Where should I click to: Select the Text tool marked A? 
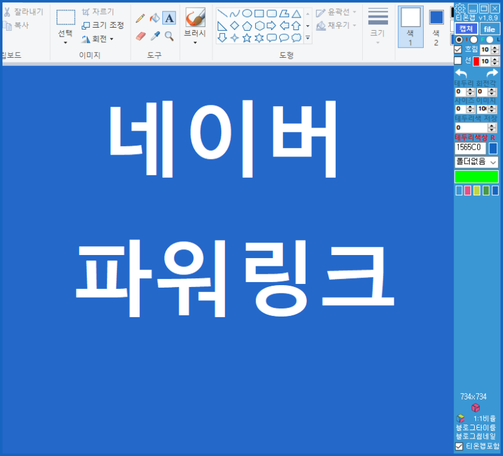169,18
